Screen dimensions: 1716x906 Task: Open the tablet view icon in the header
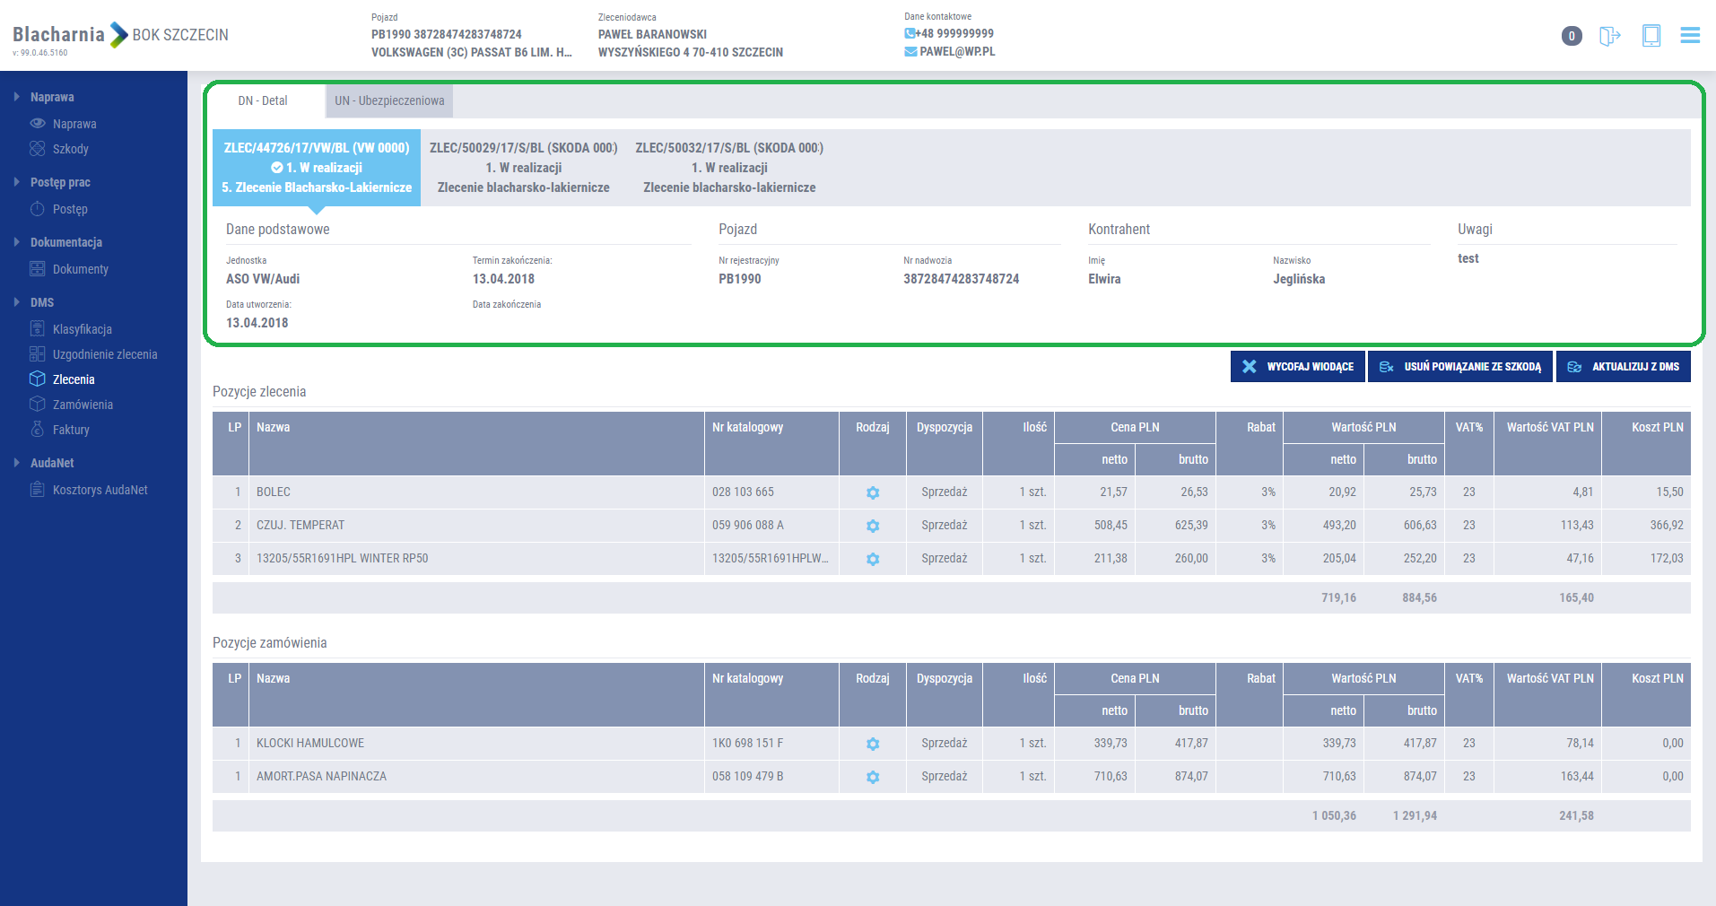point(1651,36)
